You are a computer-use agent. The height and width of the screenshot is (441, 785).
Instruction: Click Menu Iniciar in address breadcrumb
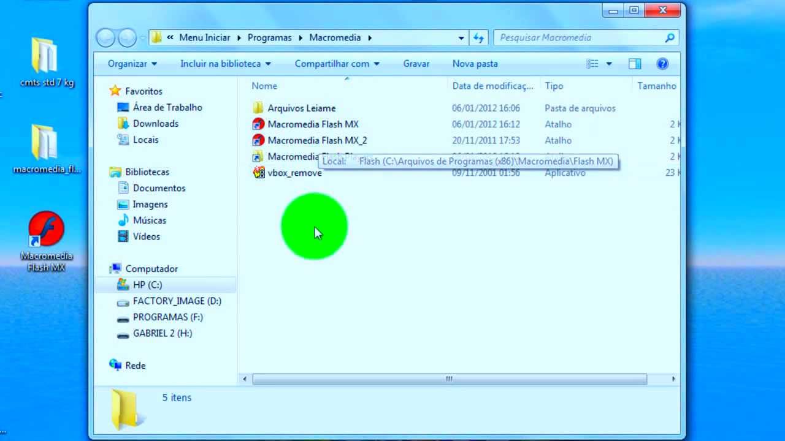205,38
